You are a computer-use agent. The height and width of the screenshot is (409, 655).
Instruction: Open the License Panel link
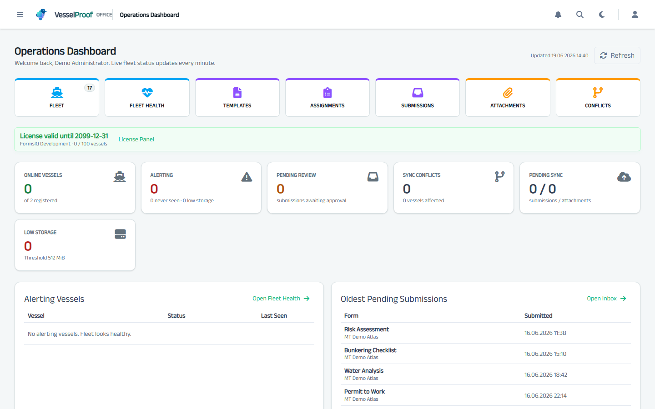pos(136,140)
